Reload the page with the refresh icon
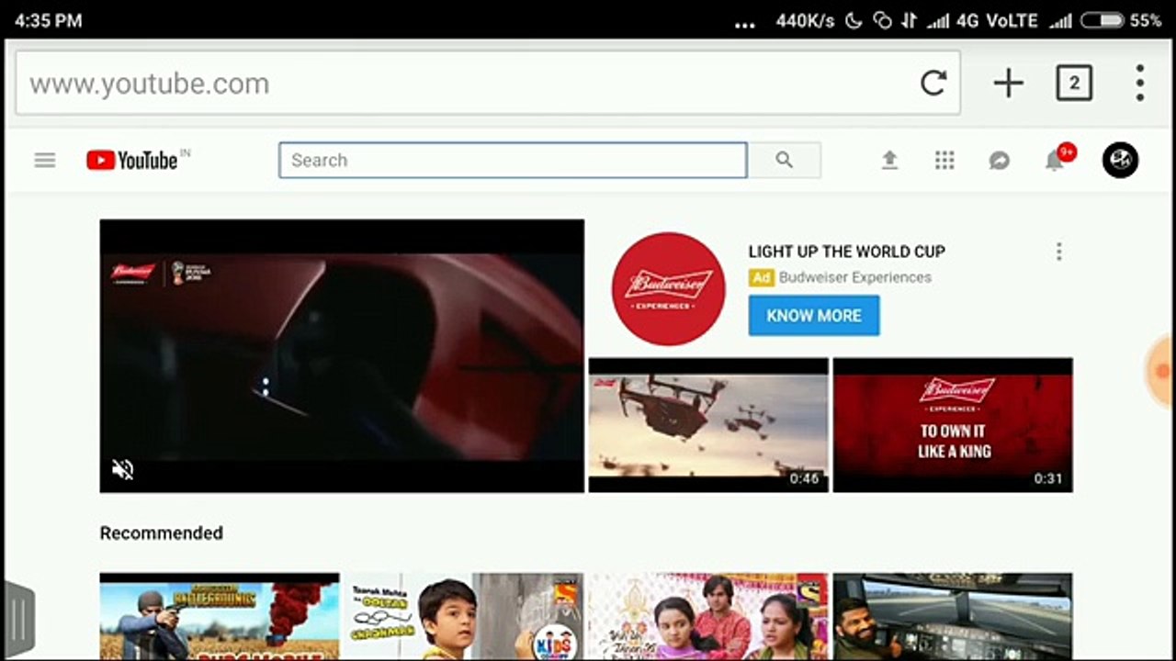The image size is (1176, 661). 933,84
